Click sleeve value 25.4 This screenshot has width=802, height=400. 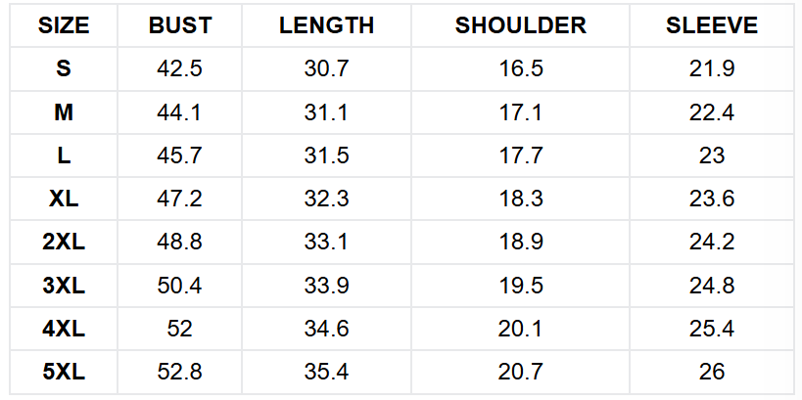712,329
